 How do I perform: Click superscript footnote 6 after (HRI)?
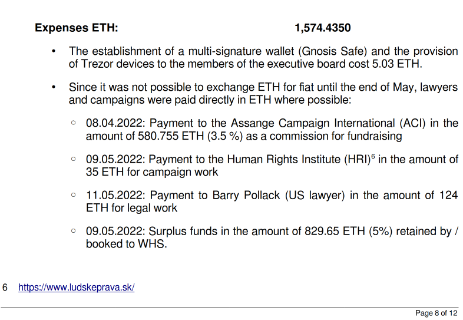373,157
